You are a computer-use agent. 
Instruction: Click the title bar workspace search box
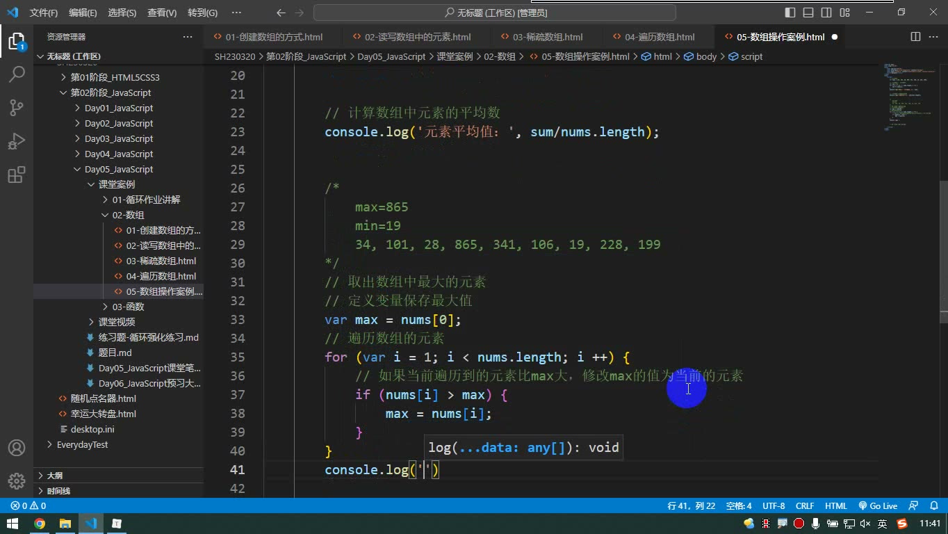pyautogui.click(x=495, y=13)
